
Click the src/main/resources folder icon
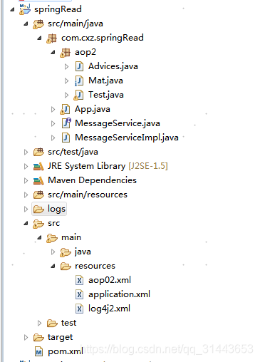click(x=38, y=195)
